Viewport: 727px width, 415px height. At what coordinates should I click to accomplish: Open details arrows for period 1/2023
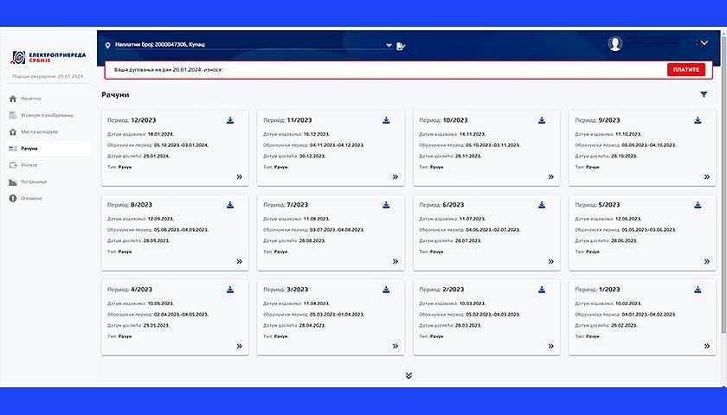[x=706, y=347]
